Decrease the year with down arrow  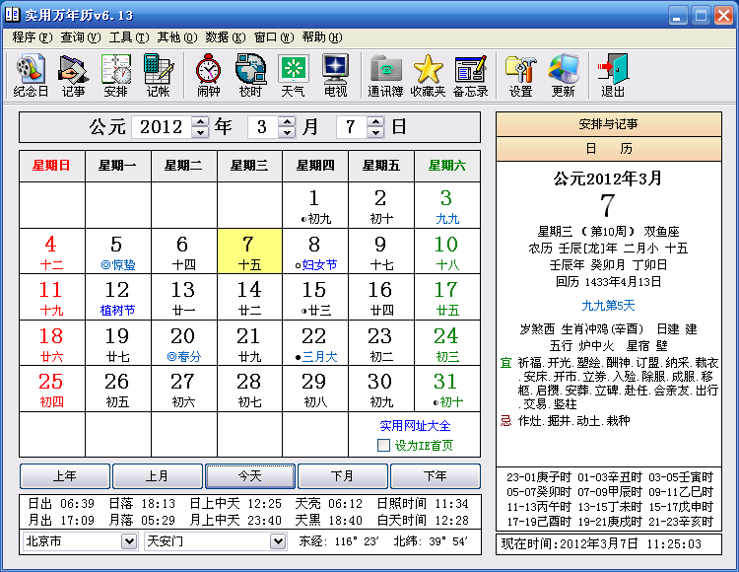coord(200,132)
